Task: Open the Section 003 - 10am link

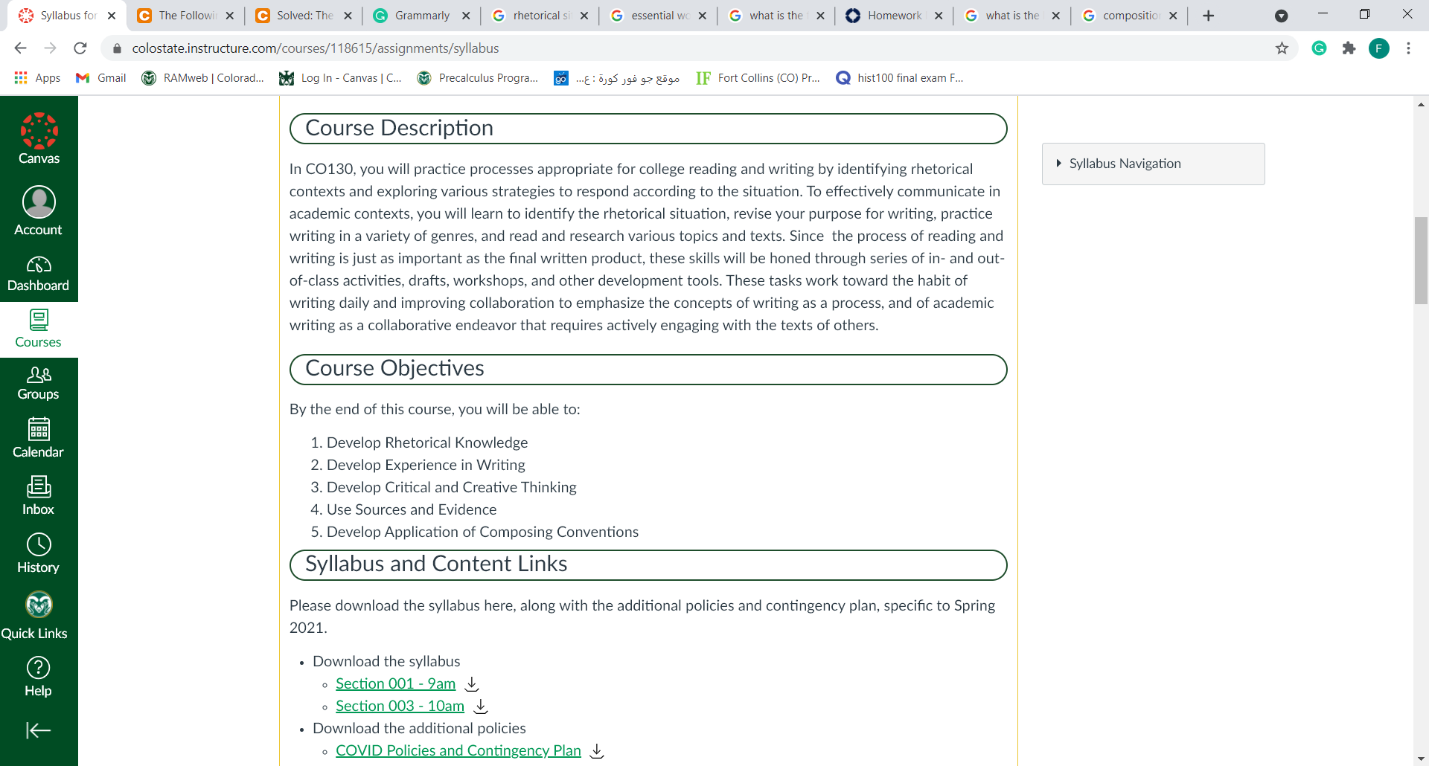Action: pos(400,706)
